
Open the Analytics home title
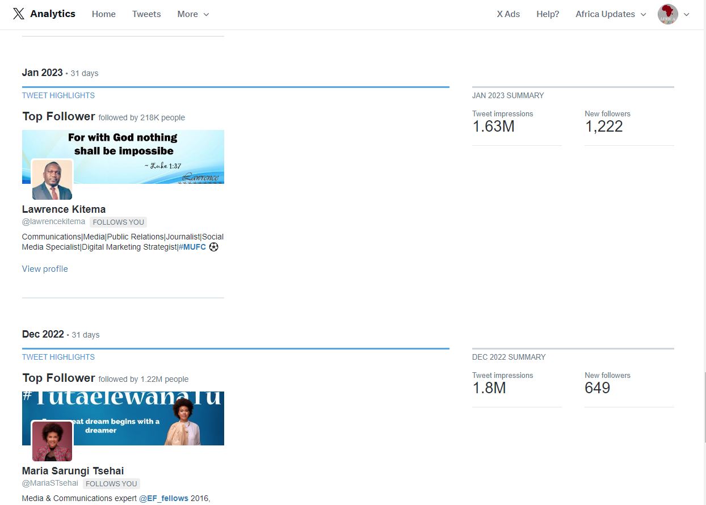pyautogui.click(x=53, y=14)
